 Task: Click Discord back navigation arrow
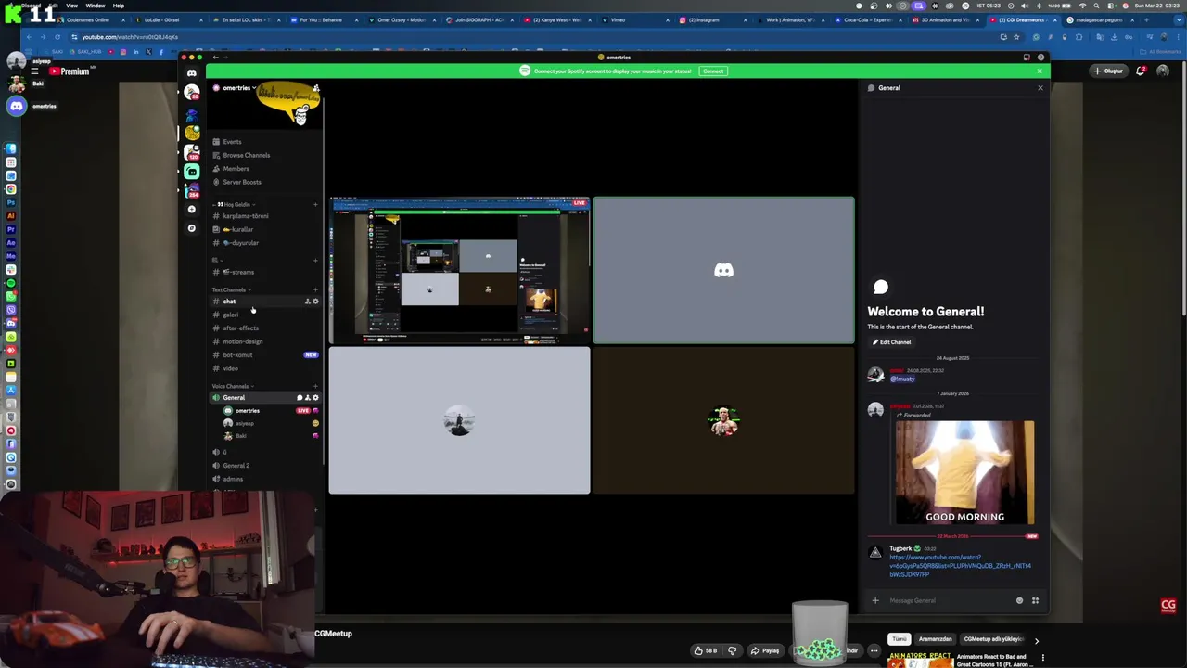215,58
